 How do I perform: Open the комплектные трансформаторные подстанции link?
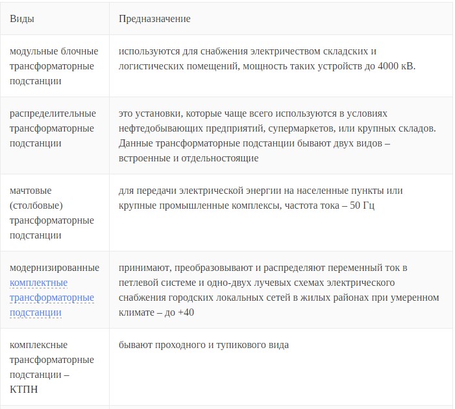coord(52,298)
